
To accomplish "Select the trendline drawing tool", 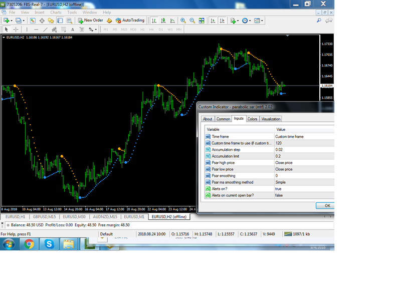I will [45, 30].
